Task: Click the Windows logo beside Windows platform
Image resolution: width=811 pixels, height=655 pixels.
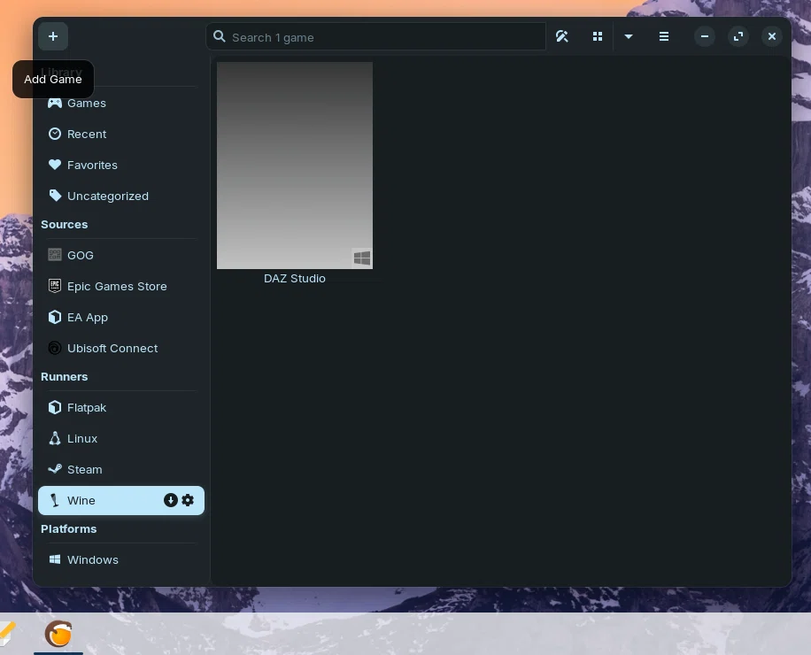Action: [x=55, y=559]
